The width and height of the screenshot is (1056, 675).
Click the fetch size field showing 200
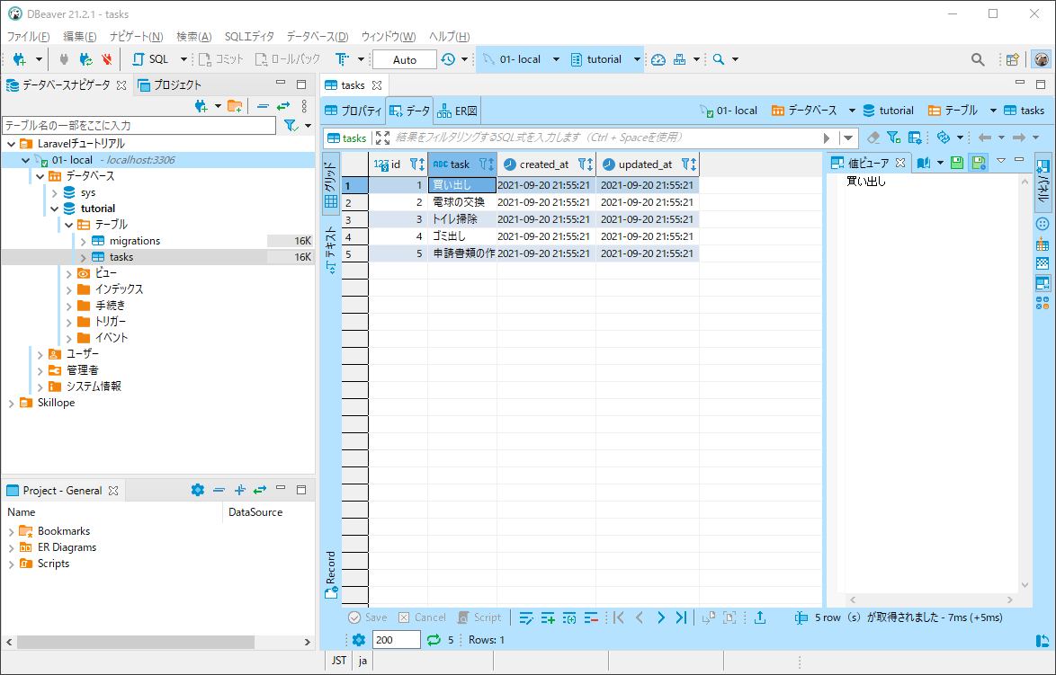pos(396,640)
